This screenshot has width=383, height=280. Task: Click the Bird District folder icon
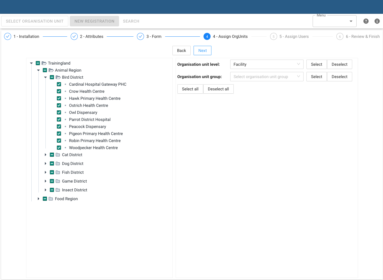coord(58,77)
